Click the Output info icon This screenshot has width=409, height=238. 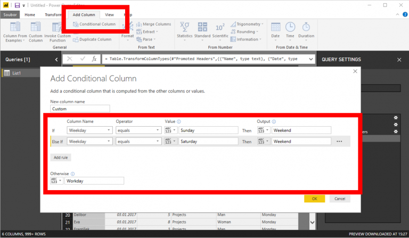(274, 121)
